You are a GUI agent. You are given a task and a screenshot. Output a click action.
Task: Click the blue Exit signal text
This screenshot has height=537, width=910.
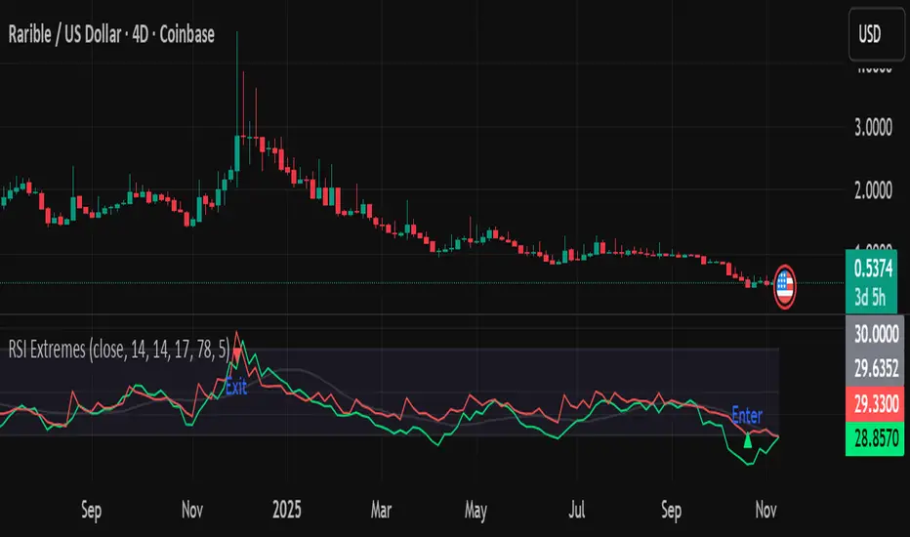(x=236, y=387)
